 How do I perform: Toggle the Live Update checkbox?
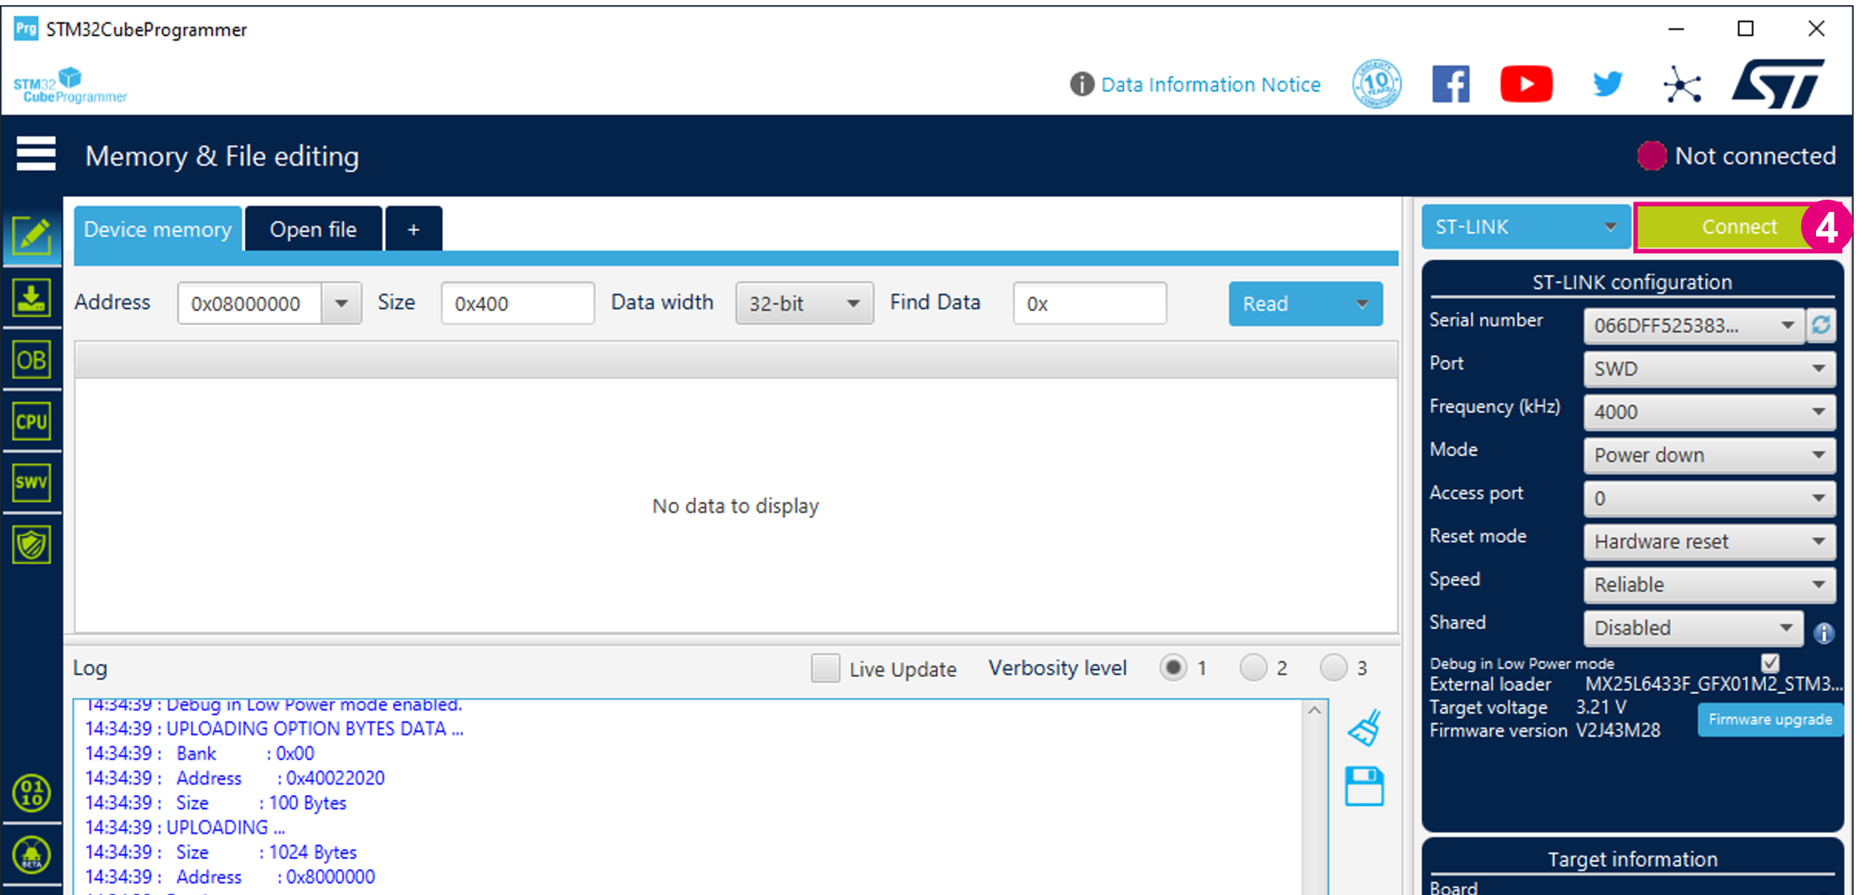click(825, 668)
